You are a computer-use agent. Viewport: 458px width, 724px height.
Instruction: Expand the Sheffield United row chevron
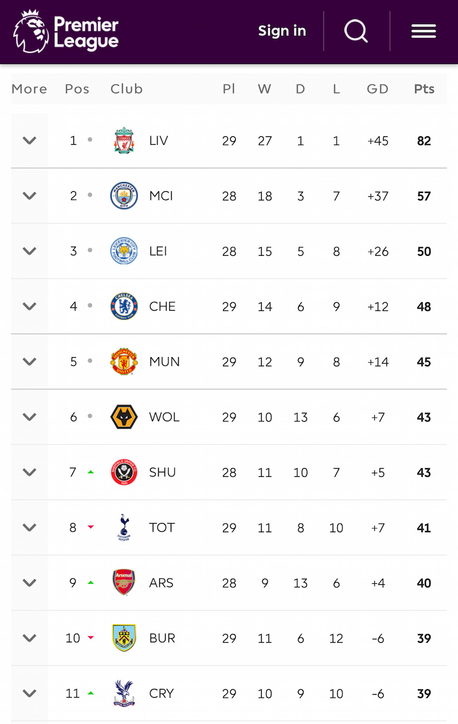(30, 472)
